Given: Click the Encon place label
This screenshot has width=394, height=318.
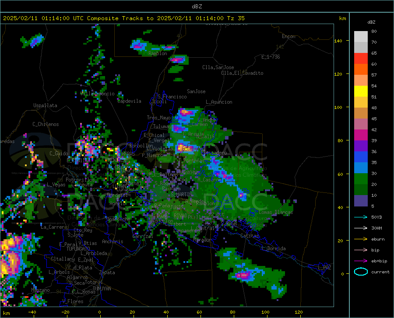Looking at the screenshot, I should [288, 36].
